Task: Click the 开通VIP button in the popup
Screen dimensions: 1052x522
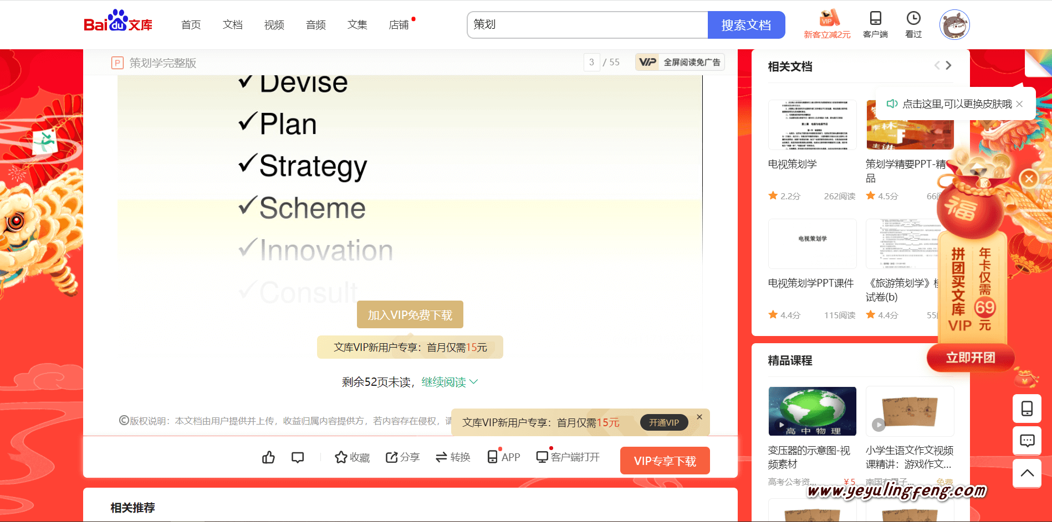Action: [x=664, y=422]
